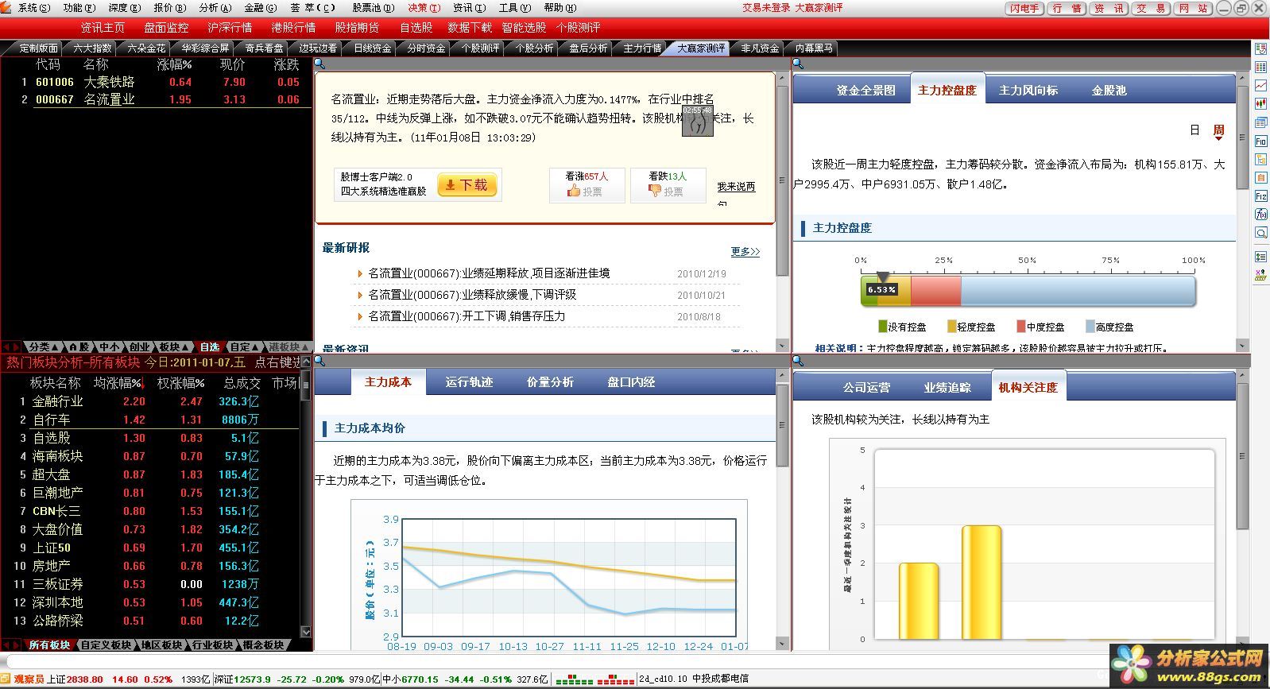Select stock row 000667 名流置业
1270x689 pixels.
click(x=157, y=99)
